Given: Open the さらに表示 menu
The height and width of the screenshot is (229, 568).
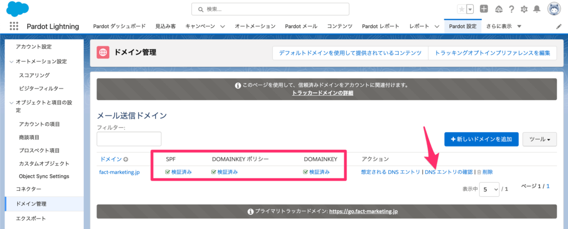Looking at the screenshot, I should 504,27.
